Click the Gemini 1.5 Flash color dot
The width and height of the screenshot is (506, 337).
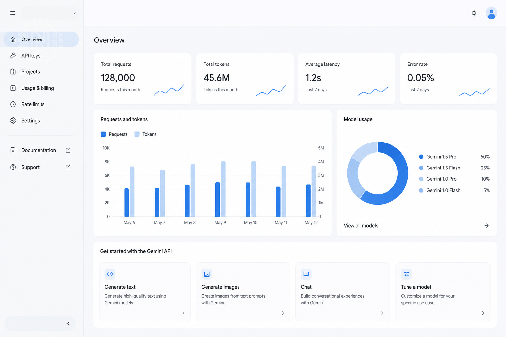click(421, 168)
